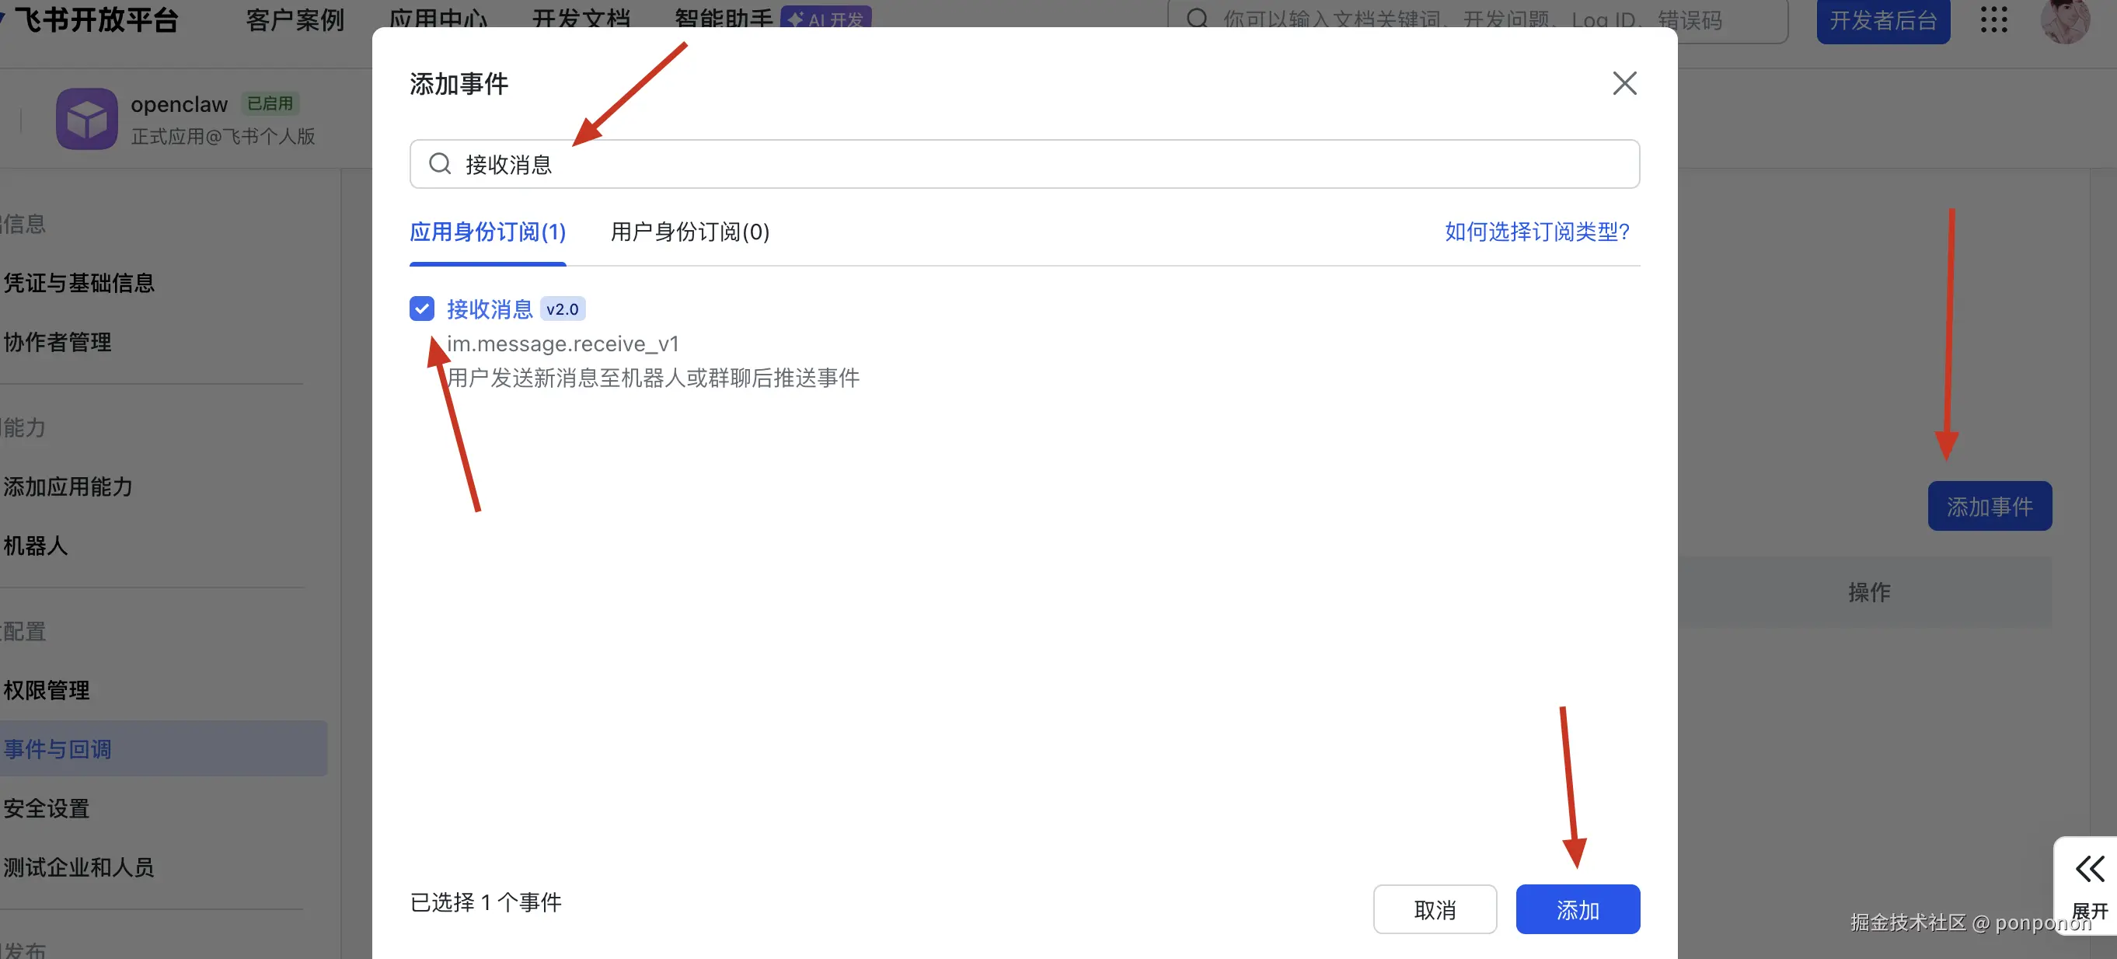Image resolution: width=2117 pixels, height=959 pixels.
Task: Click 取消 to cancel the dialog
Action: click(x=1434, y=908)
